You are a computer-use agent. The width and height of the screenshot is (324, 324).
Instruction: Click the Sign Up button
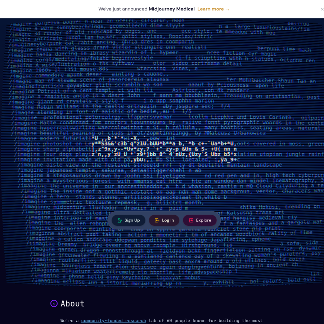(128, 220)
